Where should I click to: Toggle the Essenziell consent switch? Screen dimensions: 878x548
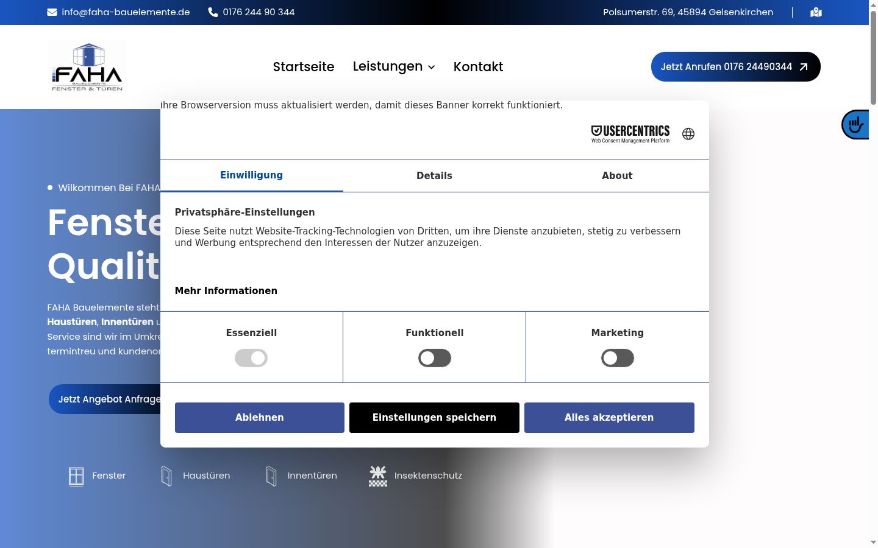[x=251, y=358]
